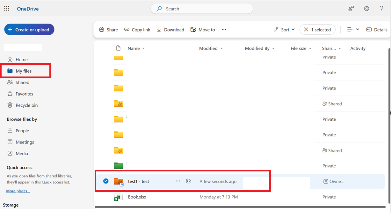391x213 pixels.
Task: Browse files by People
Action: coord(18,130)
